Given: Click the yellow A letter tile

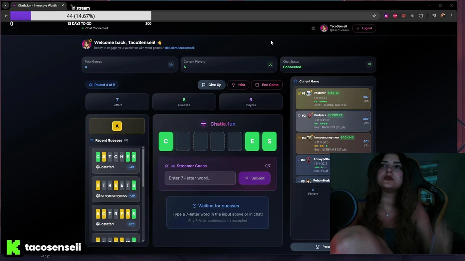Looking at the screenshot, I should (x=117, y=126).
